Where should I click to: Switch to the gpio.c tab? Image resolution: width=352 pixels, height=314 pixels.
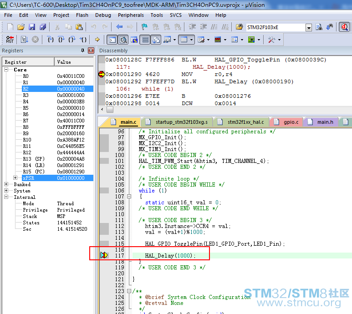tap(286, 122)
